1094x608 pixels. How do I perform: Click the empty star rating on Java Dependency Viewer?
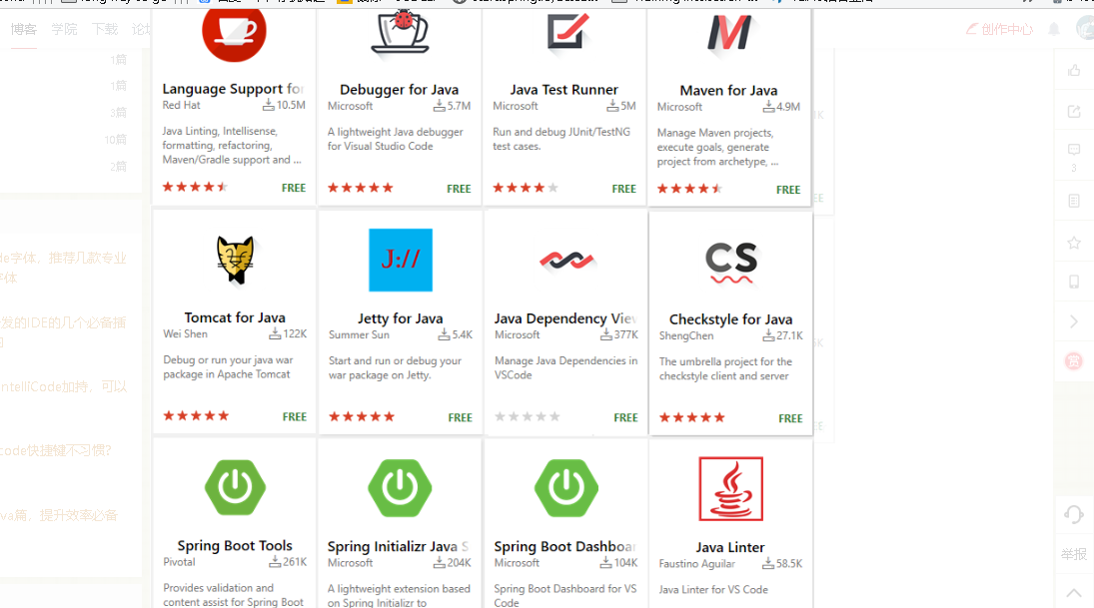pyautogui.click(x=528, y=417)
